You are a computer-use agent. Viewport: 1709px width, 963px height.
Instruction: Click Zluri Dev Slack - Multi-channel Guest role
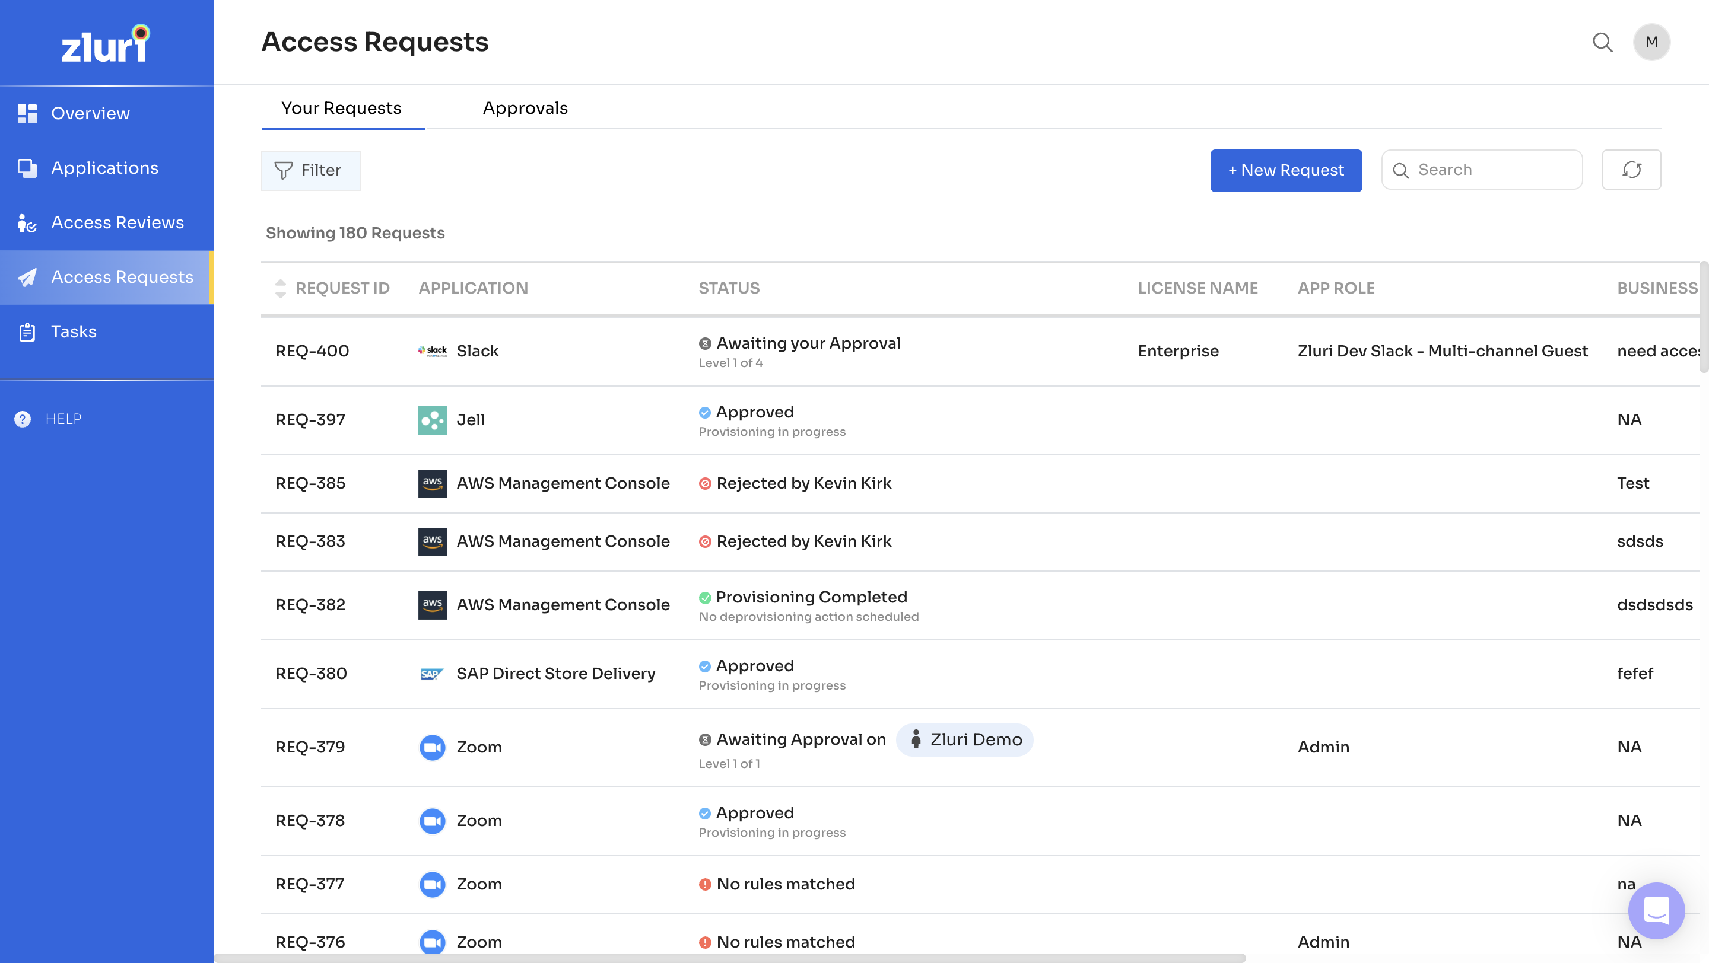pos(1443,351)
